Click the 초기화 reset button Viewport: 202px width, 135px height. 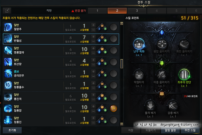tap(12, 130)
